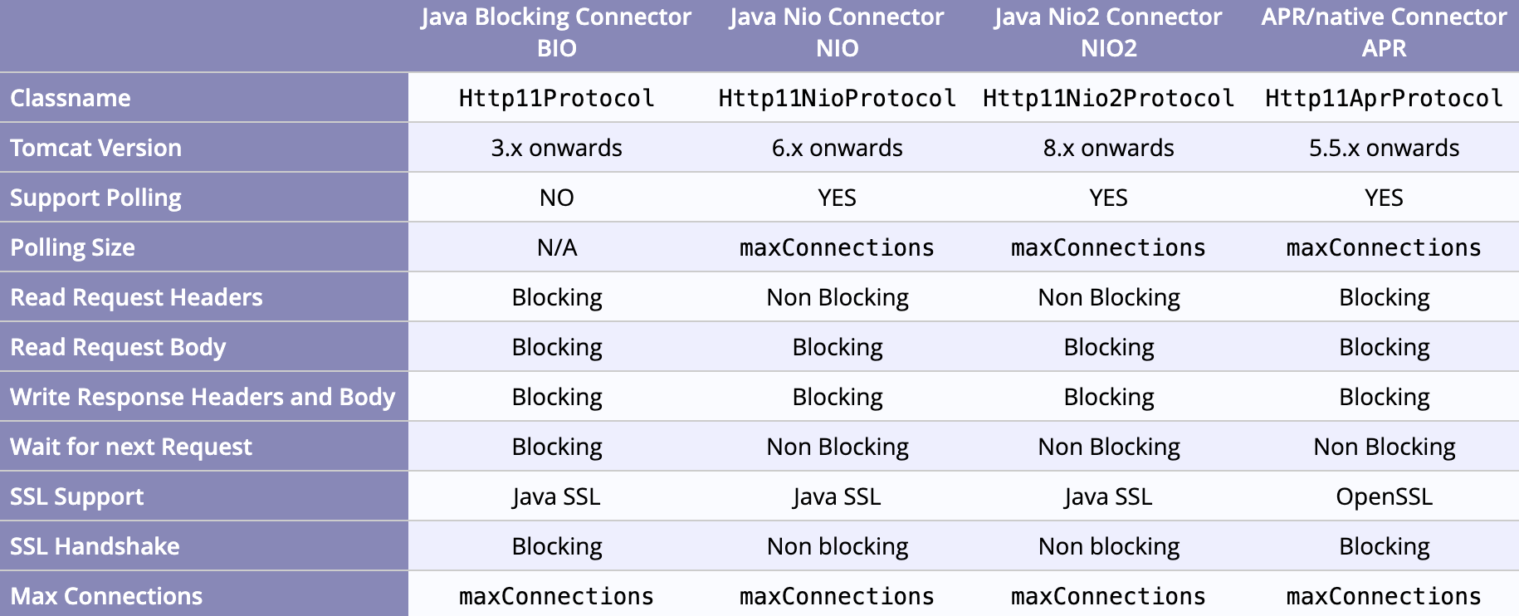Viewport: 1519px width, 616px height.
Task: Click the Java Blocking Connector BIO header
Action: tap(556, 32)
